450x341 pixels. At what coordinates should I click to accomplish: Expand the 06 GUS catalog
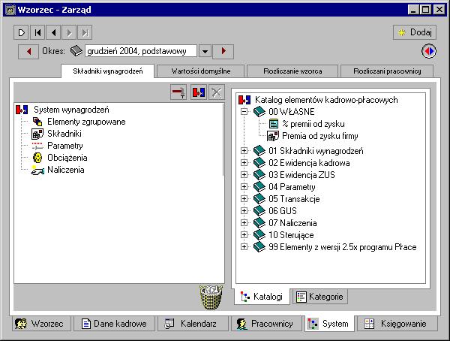(x=244, y=211)
